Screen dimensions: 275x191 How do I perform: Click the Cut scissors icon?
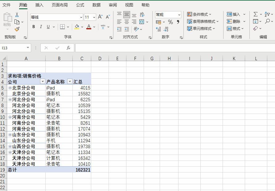click(x=17, y=15)
